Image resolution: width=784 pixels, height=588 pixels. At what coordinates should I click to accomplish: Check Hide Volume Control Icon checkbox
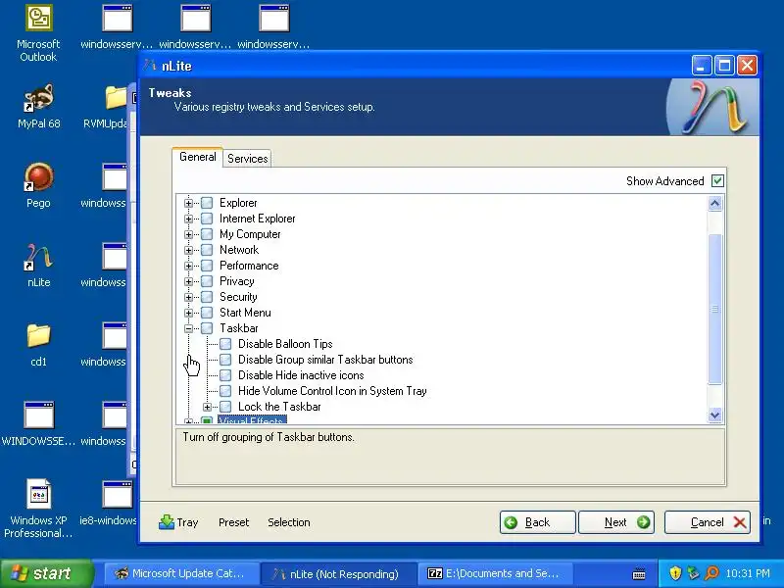(x=225, y=391)
